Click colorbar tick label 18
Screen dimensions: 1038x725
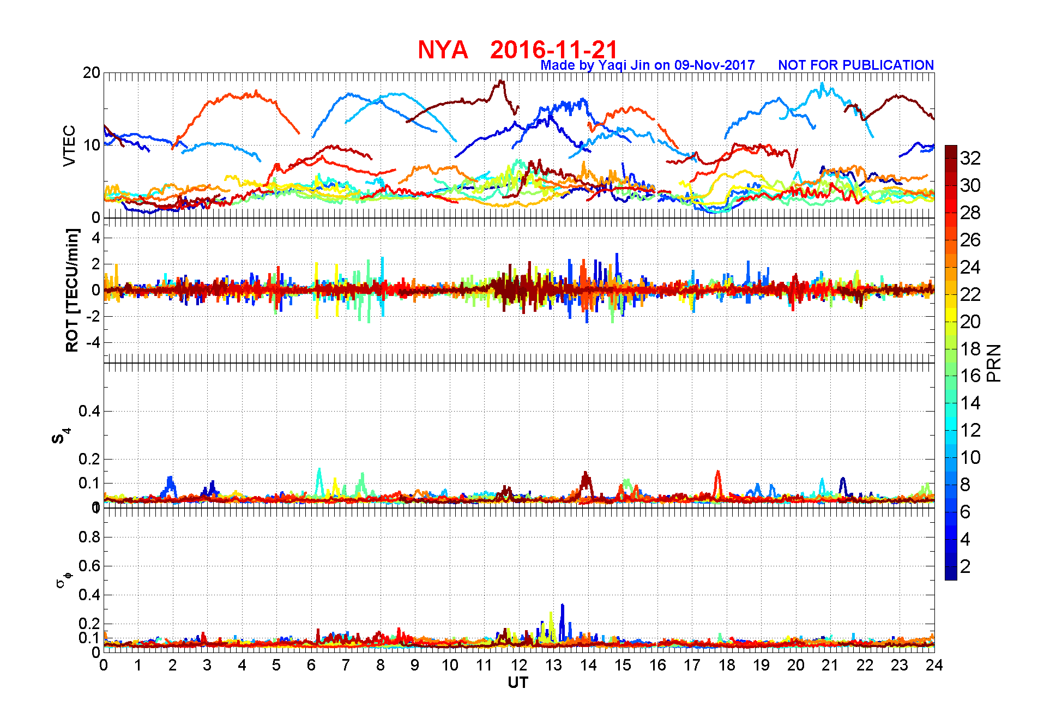tap(970, 349)
